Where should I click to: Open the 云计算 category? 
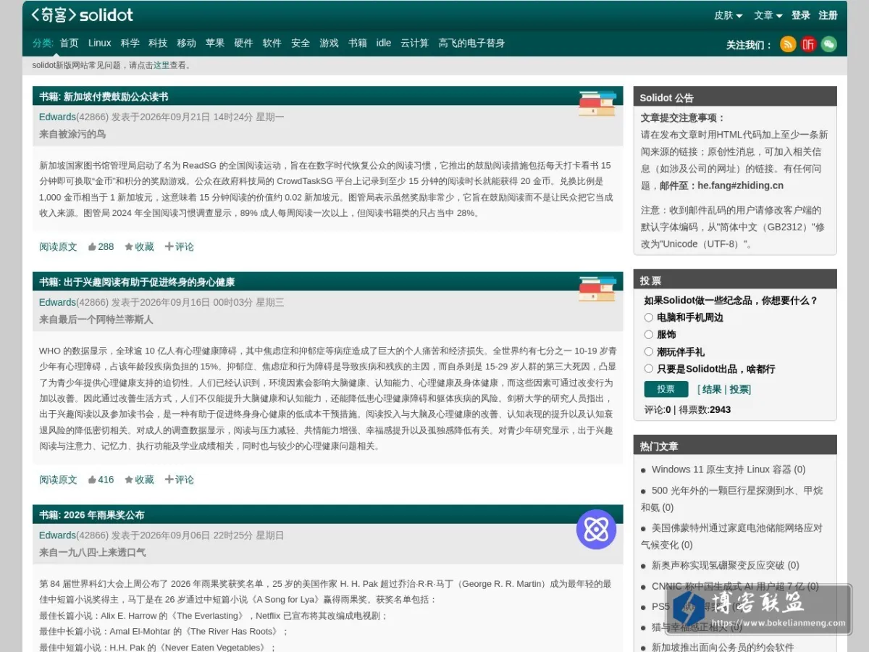pos(415,43)
